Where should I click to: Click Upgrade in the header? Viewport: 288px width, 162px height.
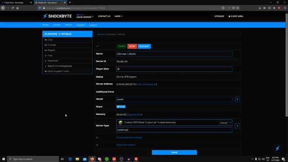219,16
